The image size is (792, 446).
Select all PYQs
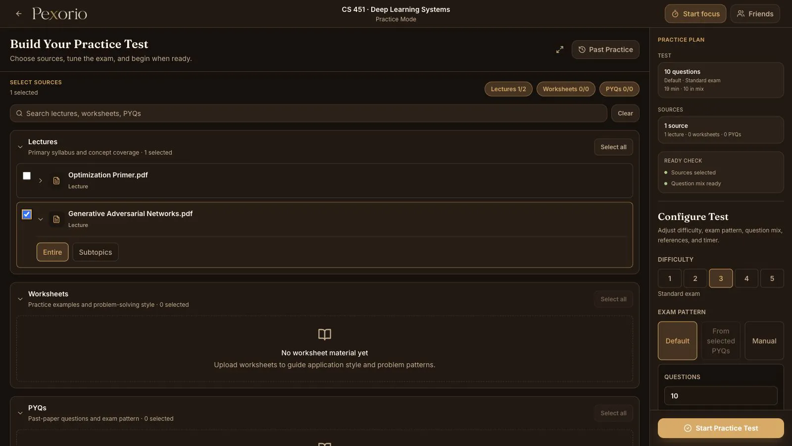tap(613, 413)
